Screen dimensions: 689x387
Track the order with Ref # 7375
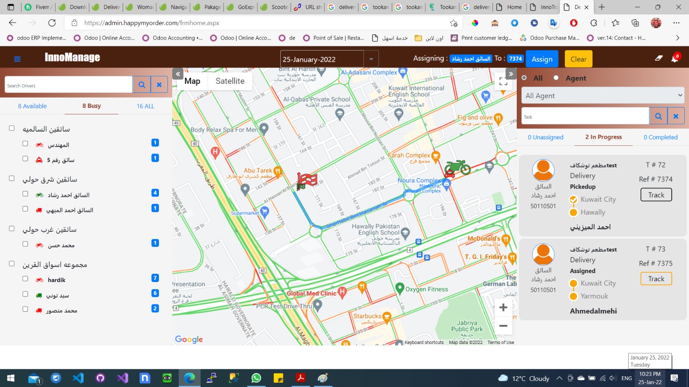pos(656,279)
